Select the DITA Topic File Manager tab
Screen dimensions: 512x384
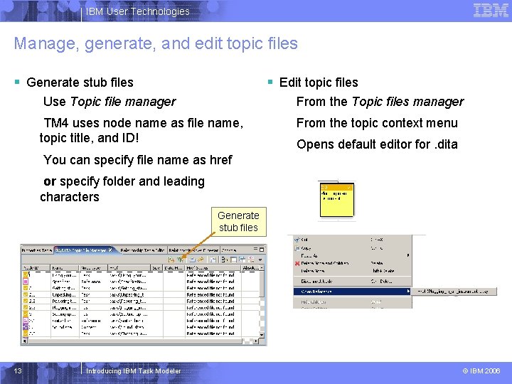point(83,250)
